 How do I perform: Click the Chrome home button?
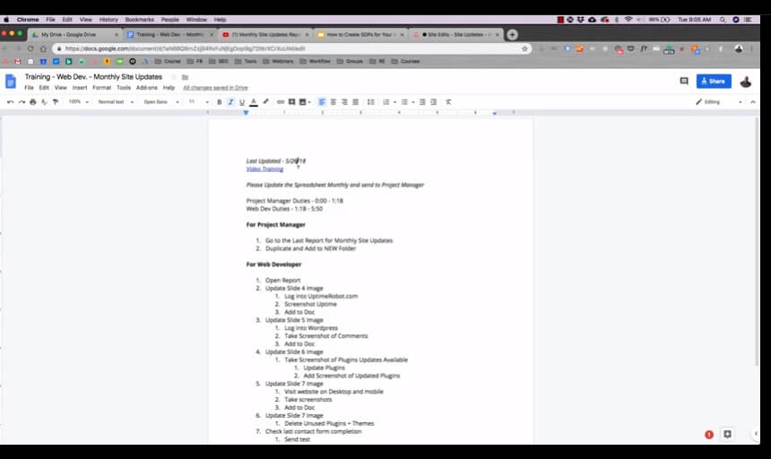[43, 48]
